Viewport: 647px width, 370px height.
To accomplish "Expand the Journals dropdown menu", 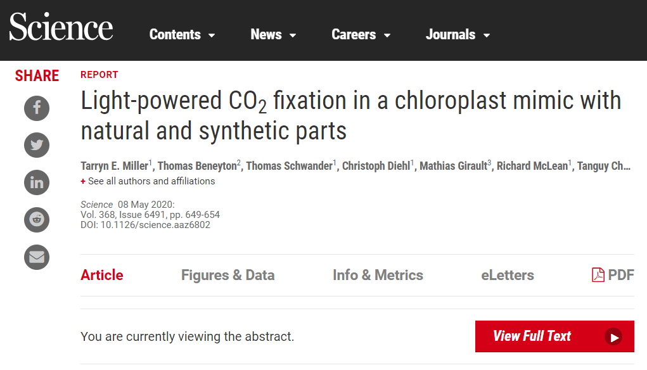I will tap(458, 35).
